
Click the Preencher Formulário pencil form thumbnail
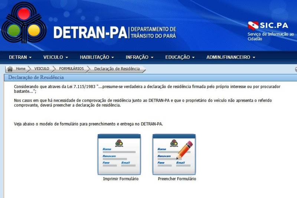point(174,155)
